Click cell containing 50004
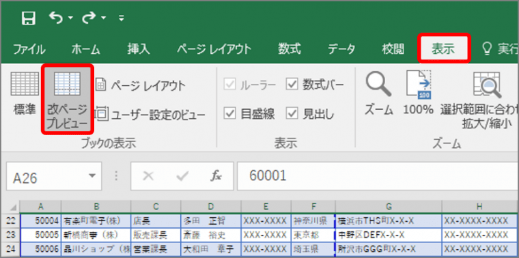 coord(41,220)
